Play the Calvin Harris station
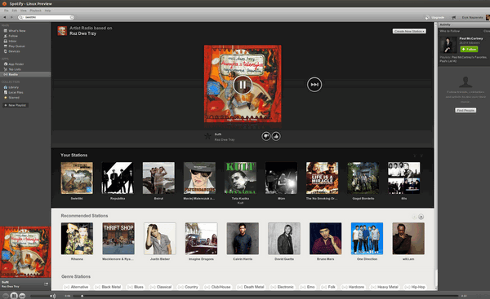 (243, 239)
